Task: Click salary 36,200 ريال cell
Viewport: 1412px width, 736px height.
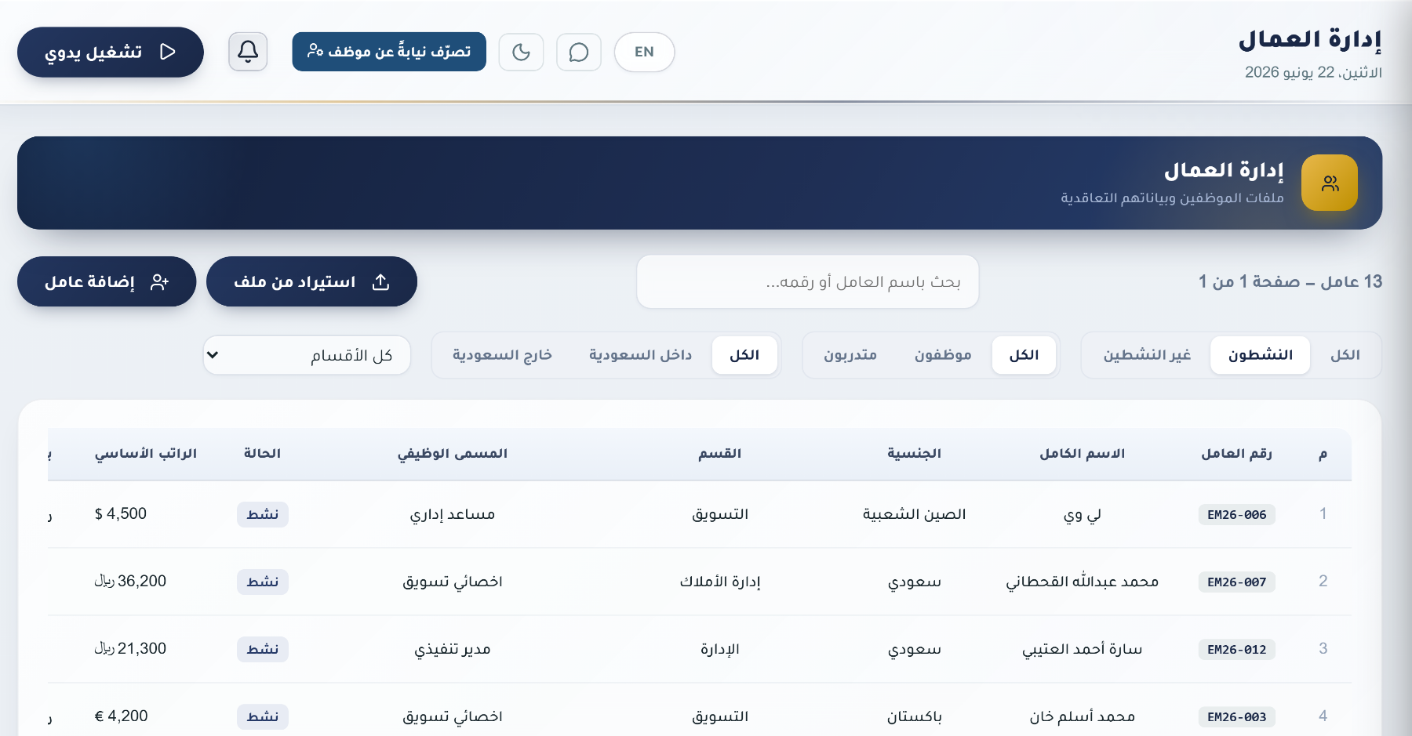Action: (x=130, y=582)
